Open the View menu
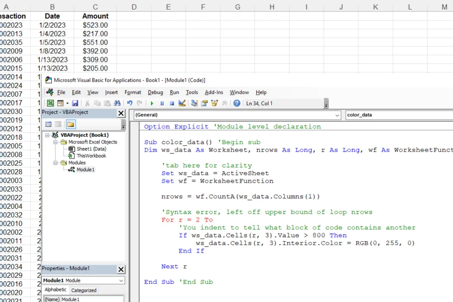 tap(93, 92)
